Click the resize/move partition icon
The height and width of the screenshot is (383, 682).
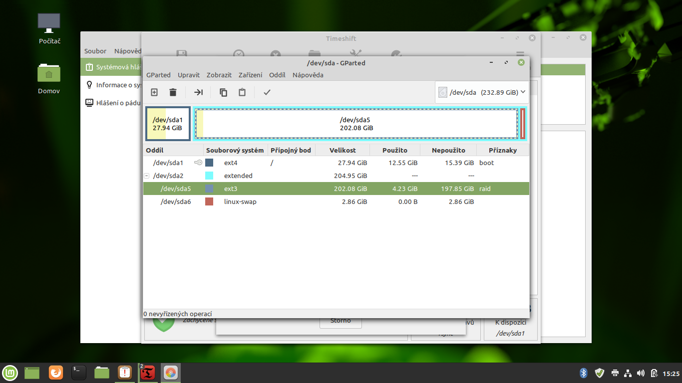198,92
